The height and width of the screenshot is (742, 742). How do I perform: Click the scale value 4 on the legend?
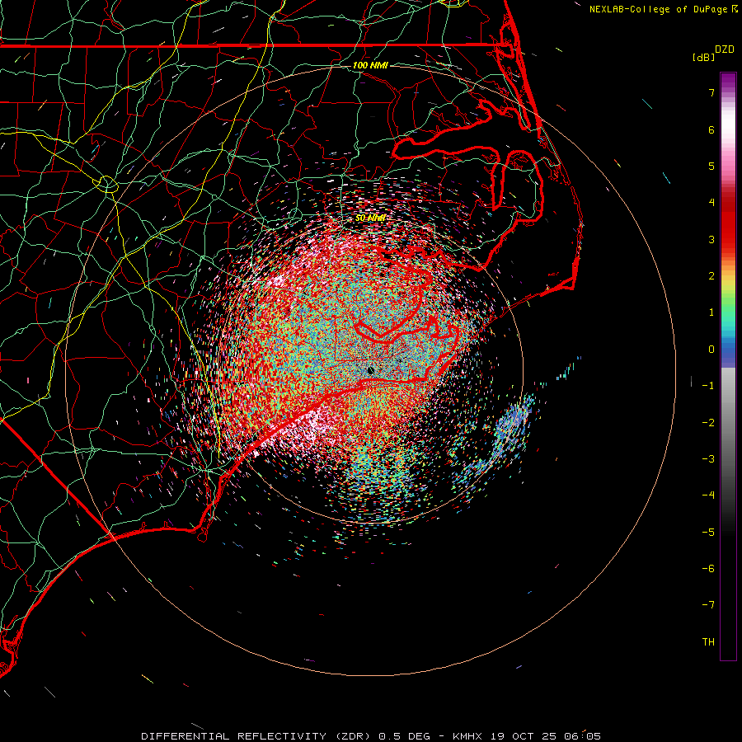point(711,203)
